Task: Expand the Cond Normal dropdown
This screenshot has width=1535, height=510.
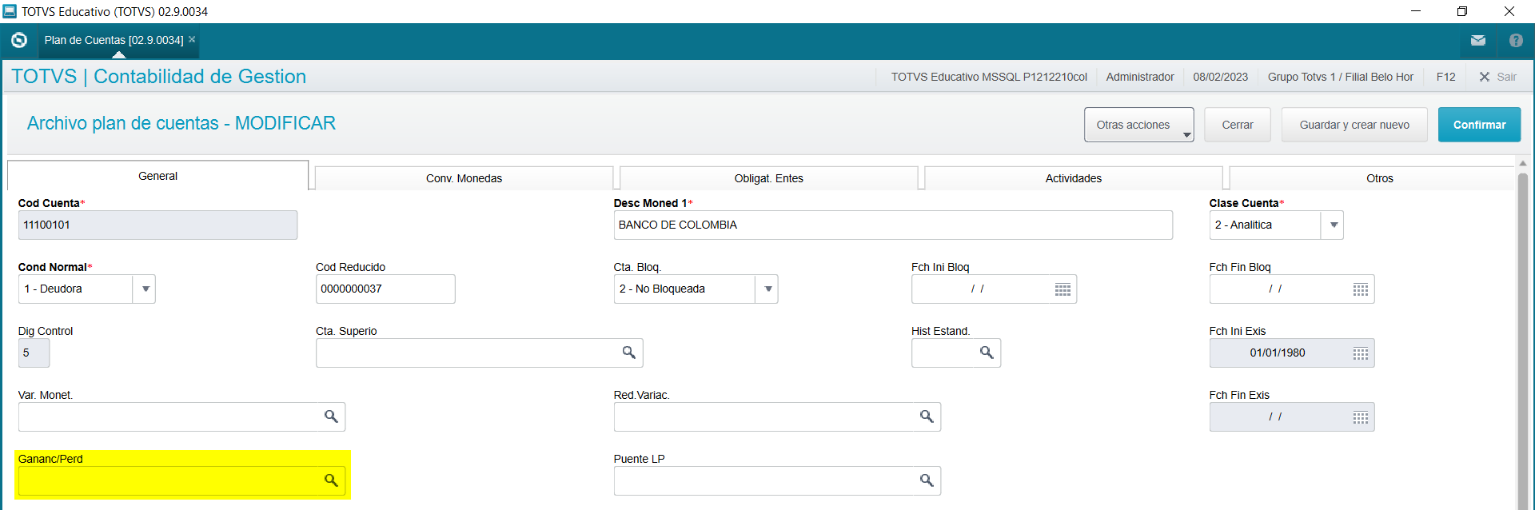Action: tap(146, 289)
